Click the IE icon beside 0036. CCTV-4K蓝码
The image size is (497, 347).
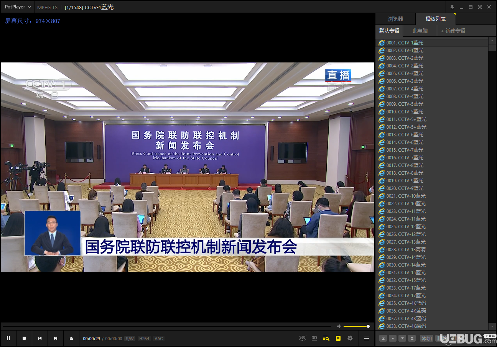(382, 311)
